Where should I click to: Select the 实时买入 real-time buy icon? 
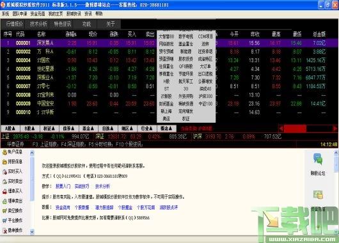(4, 172)
